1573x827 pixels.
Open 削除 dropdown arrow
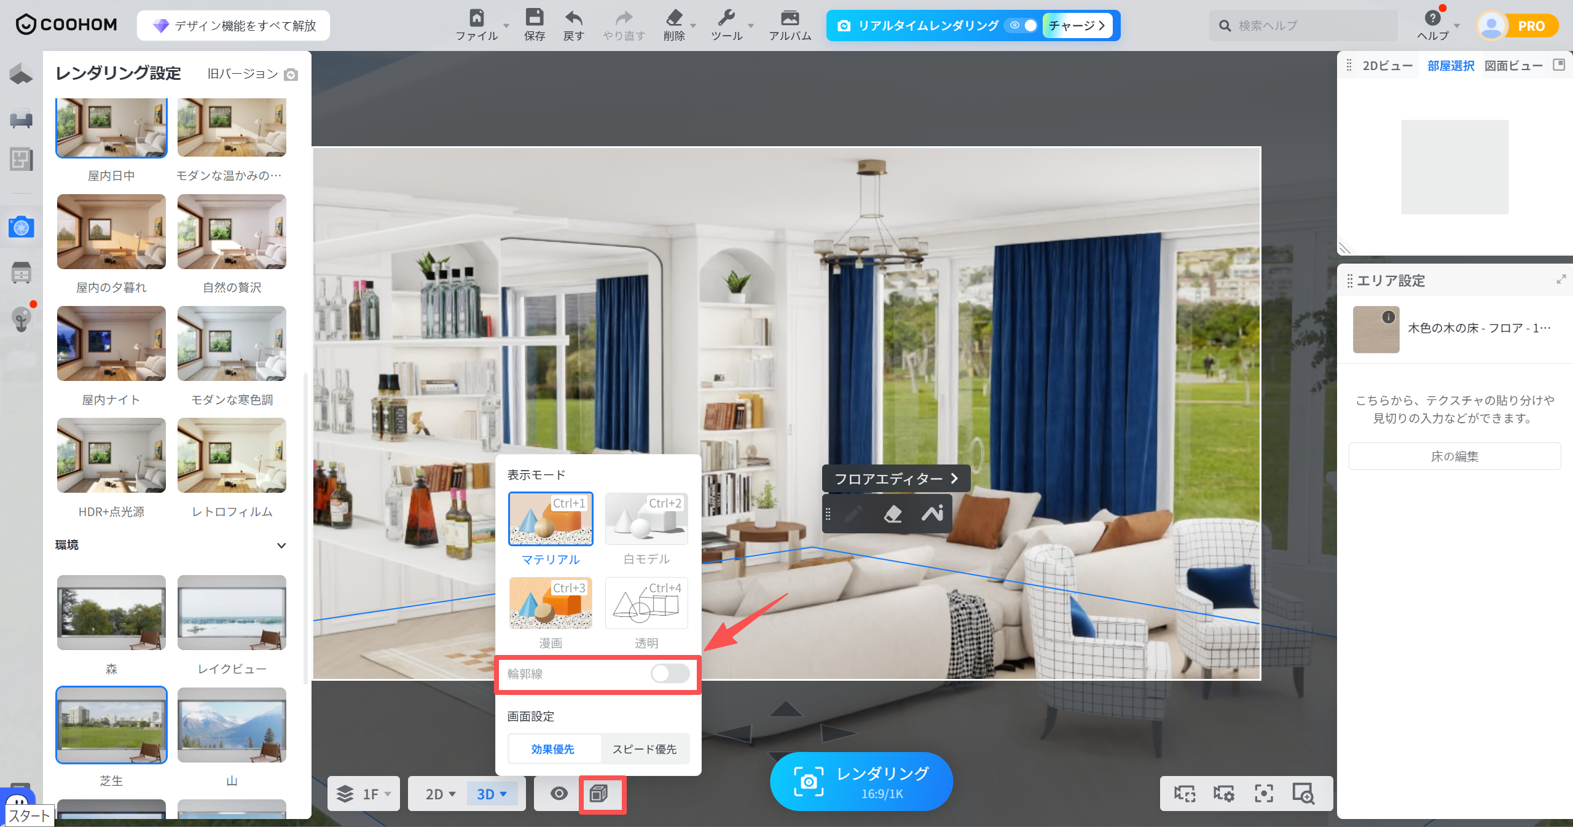click(693, 26)
